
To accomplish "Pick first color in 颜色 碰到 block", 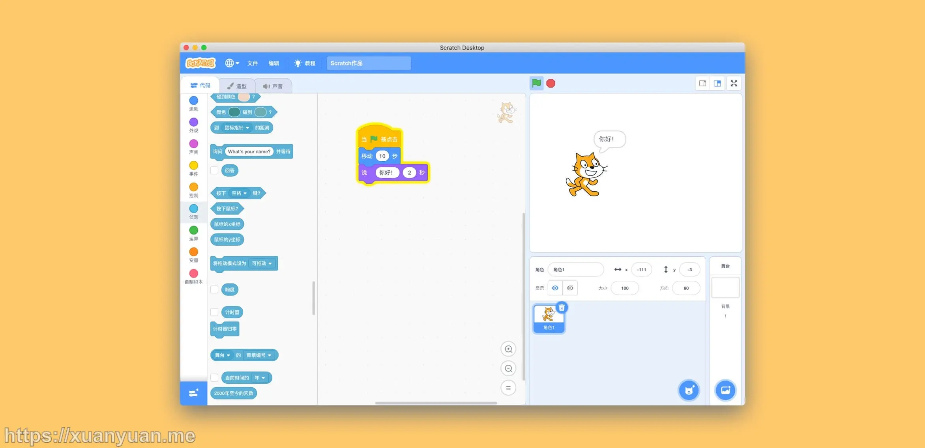I will [x=234, y=112].
